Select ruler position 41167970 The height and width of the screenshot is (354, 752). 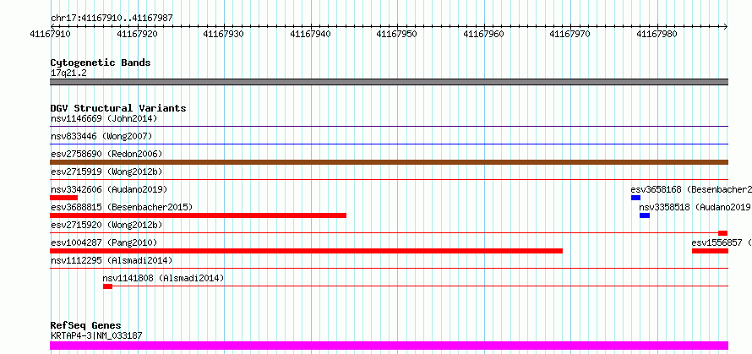tap(569, 34)
